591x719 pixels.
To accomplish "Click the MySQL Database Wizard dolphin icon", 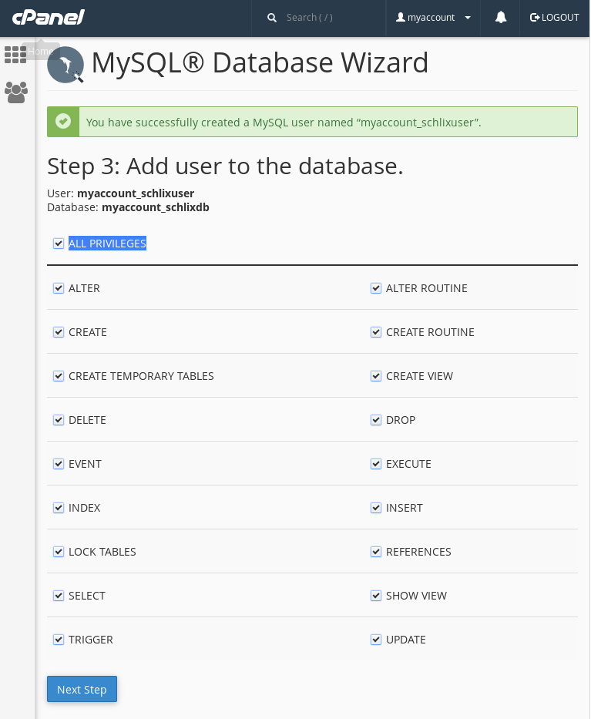I will pyautogui.click(x=65, y=65).
